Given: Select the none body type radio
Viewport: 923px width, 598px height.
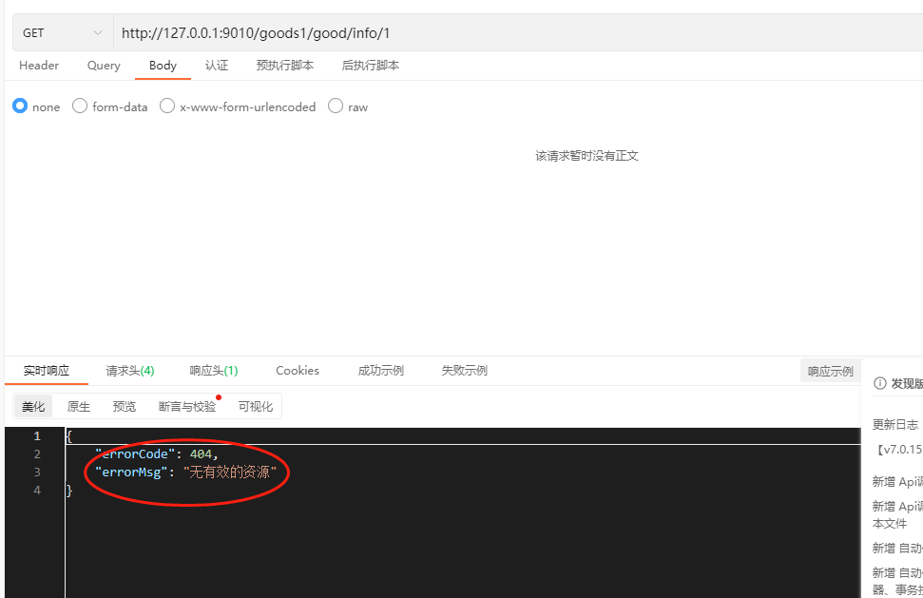Looking at the screenshot, I should click(20, 106).
